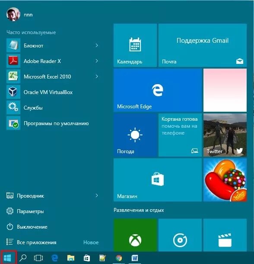This screenshot has height=264, width=254.
Task: Expand the Adobe Reader X jump list arrow
Action: 97,61
